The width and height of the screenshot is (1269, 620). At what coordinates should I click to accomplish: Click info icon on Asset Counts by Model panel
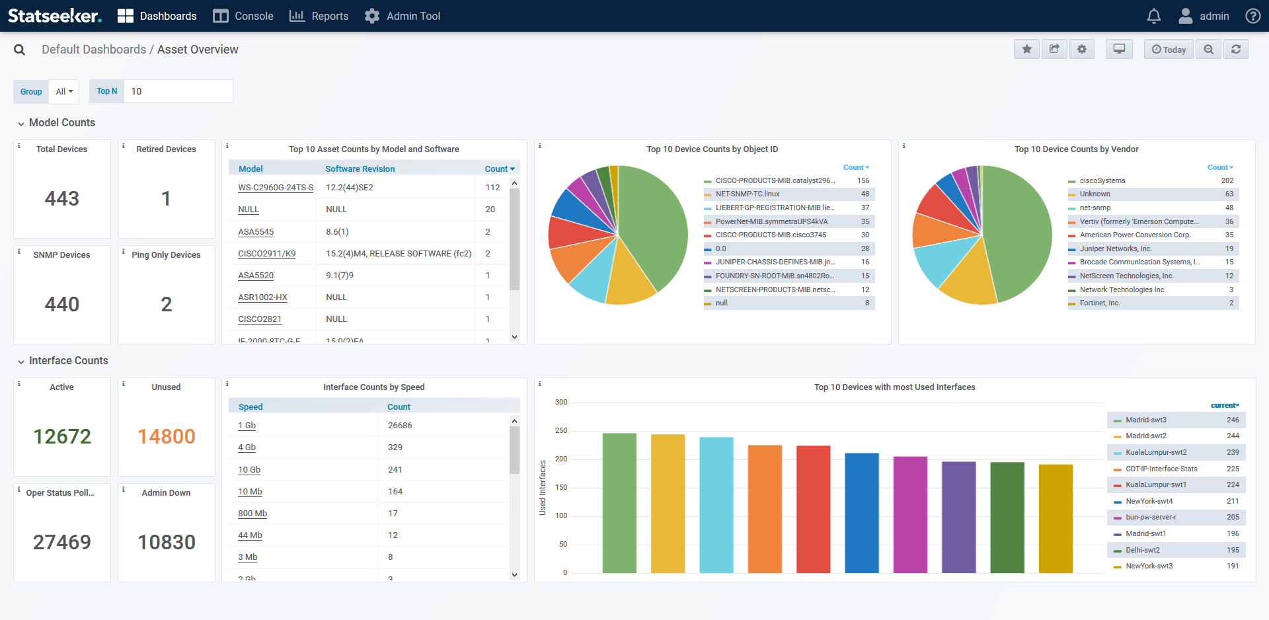227,145
